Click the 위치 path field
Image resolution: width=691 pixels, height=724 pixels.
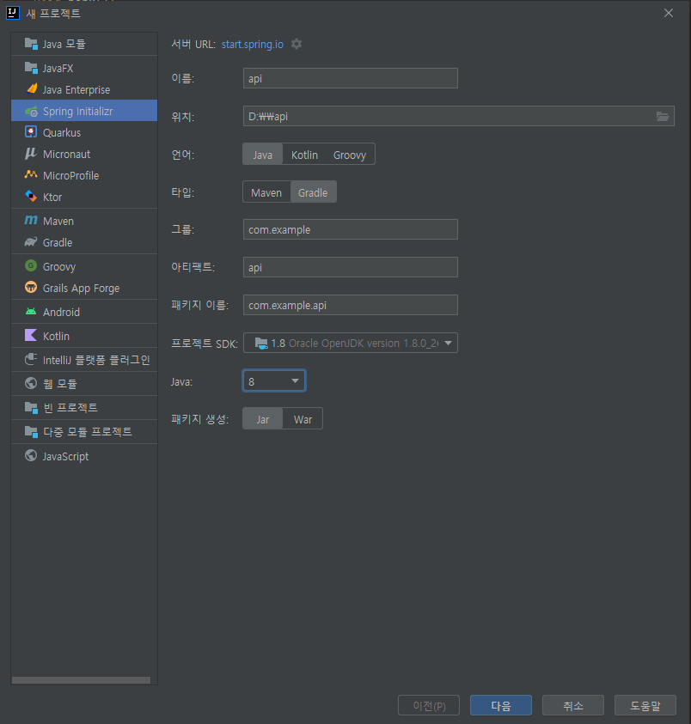tap(458, 116)
